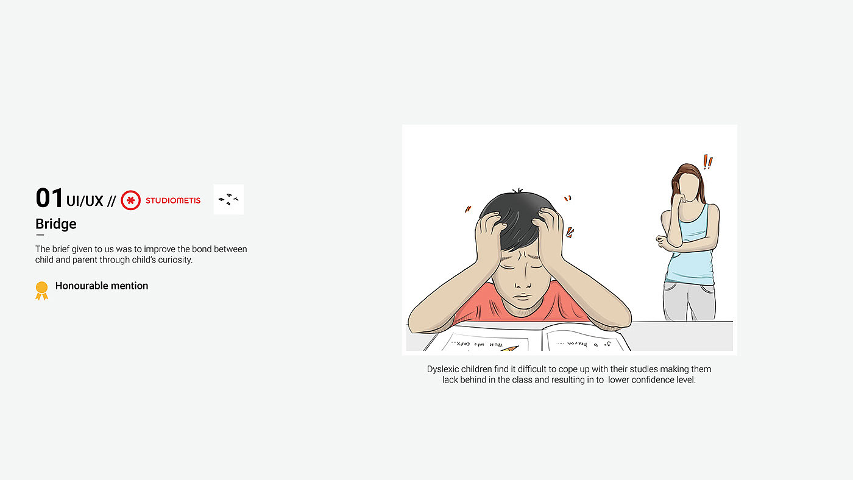Select the STUDIOMETIS red text
The width and height of the screenshot is (853, 480).
click(173, 200)
